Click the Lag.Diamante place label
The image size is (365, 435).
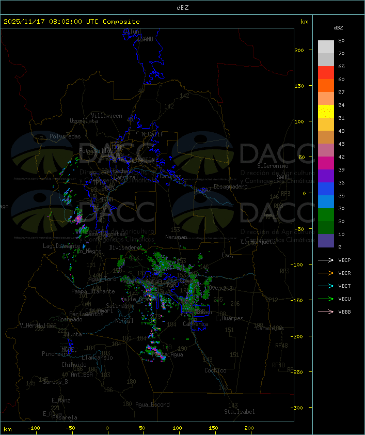pyautogui.click(x=61, y=246)
